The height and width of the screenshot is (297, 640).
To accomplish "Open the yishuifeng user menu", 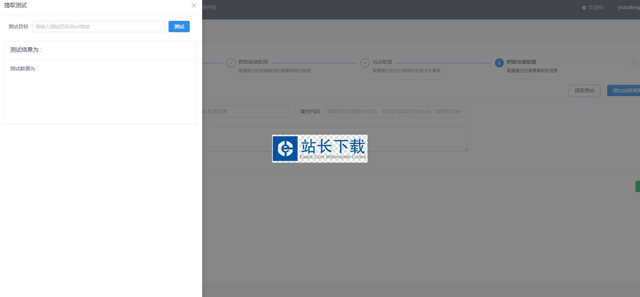I will [x=628, y=7].
